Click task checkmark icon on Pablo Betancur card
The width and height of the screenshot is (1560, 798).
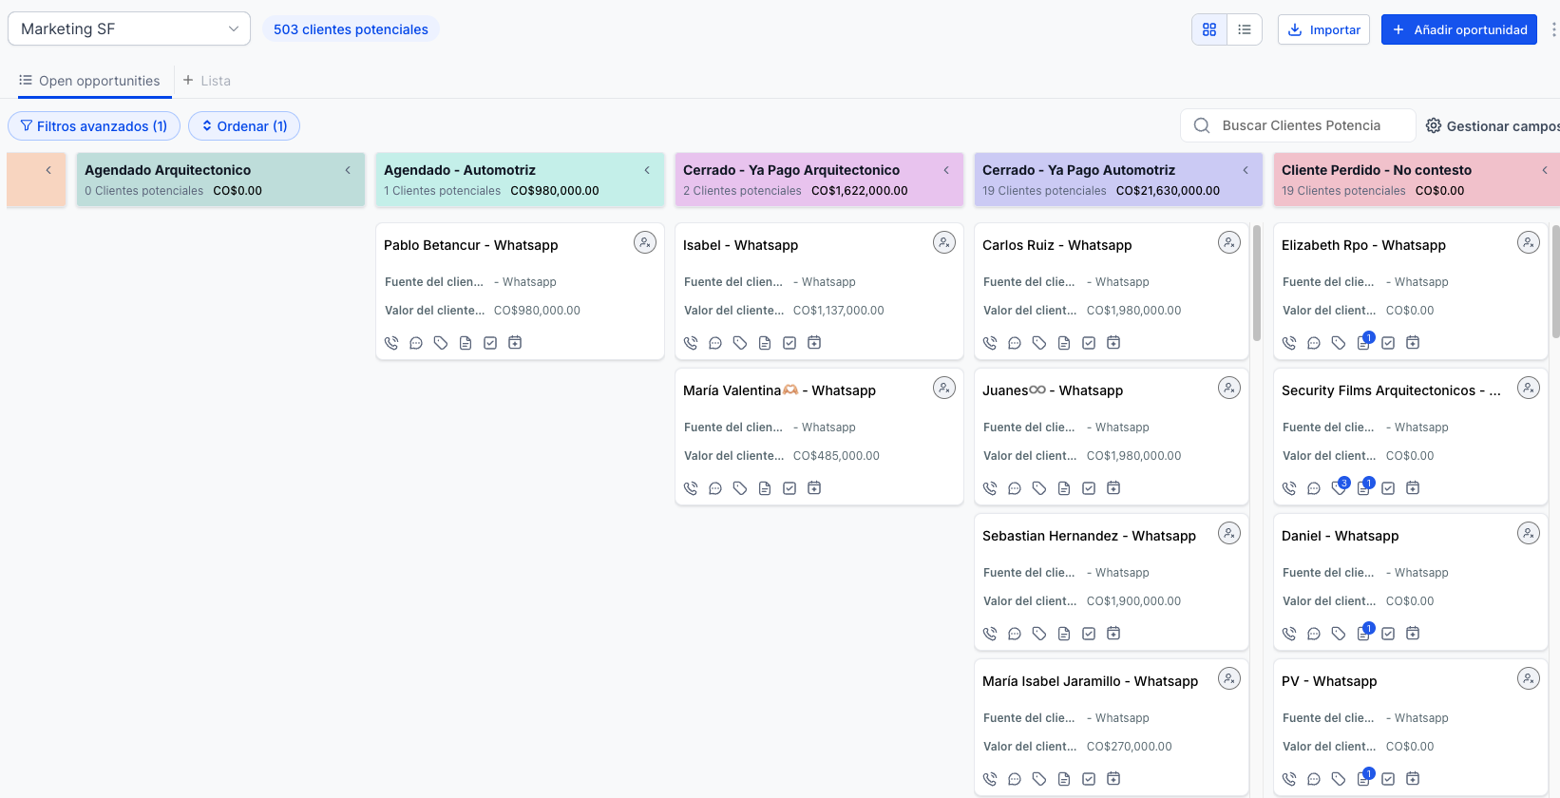click(490, 343)
